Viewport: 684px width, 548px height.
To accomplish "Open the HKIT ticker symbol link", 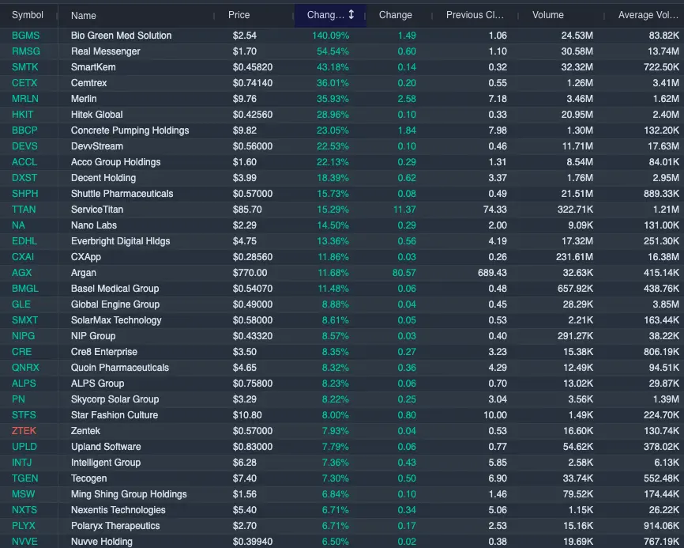I will 23,115.
